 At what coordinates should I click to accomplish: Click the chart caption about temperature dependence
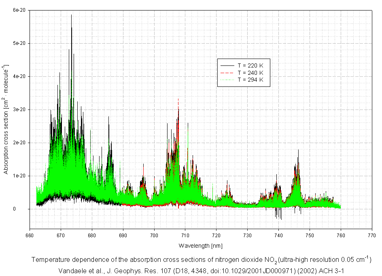pyautogui.click(x=201, y=259)
